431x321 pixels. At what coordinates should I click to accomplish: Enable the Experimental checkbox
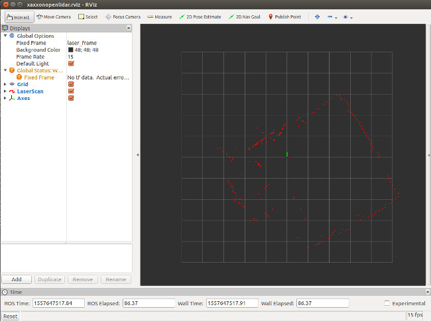coord(387,303)
